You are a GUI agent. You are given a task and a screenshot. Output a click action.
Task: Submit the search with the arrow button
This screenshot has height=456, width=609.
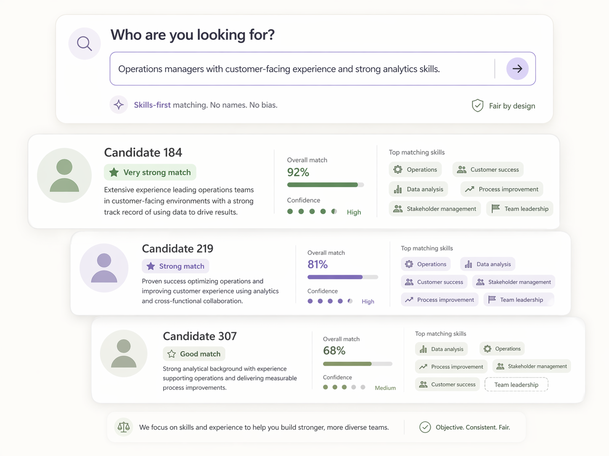[517, 68]
